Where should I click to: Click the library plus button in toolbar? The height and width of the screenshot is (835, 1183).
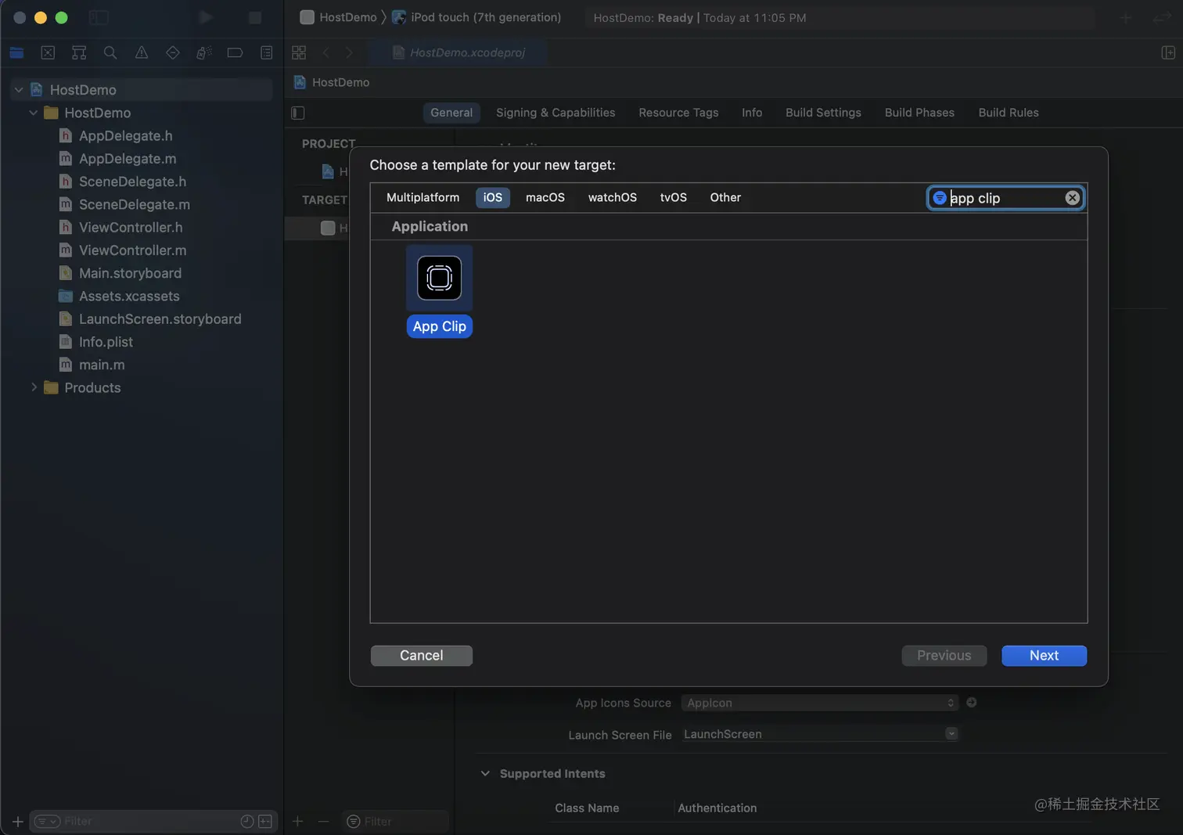pyautogui.click(x=1126, y=17)
